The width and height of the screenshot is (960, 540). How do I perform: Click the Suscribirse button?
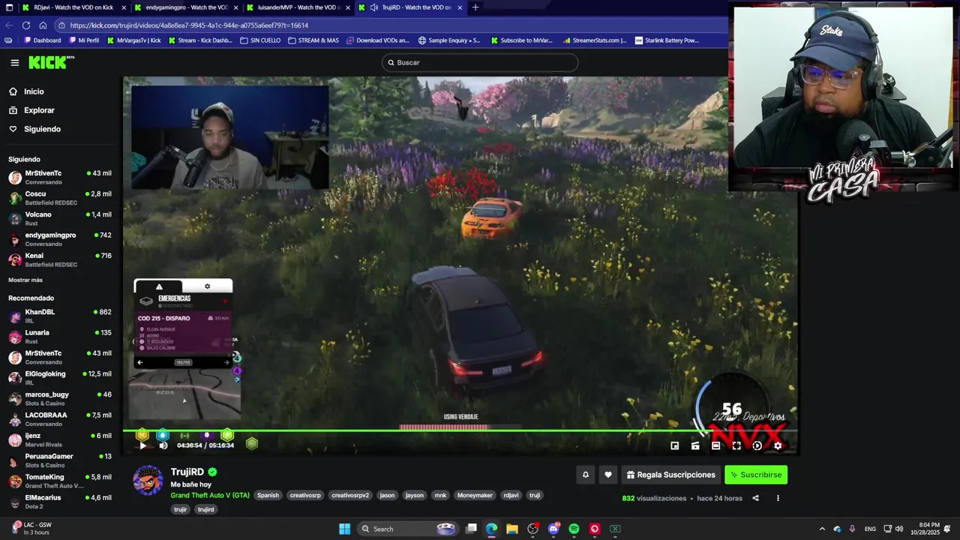tap(756, 475)
